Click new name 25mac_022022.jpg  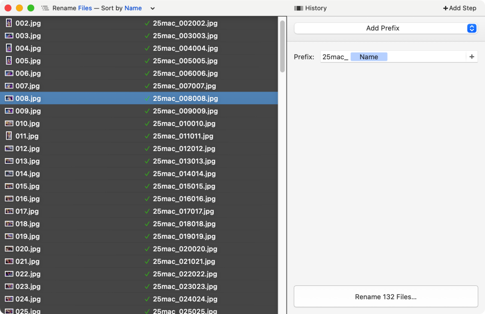coord(185,274)
